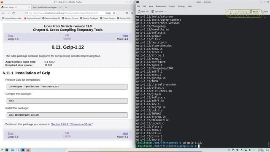Screen dimensions: 270x152
Task: Click Paste in Konsole toolbar
Action: [x=254, y=11]
